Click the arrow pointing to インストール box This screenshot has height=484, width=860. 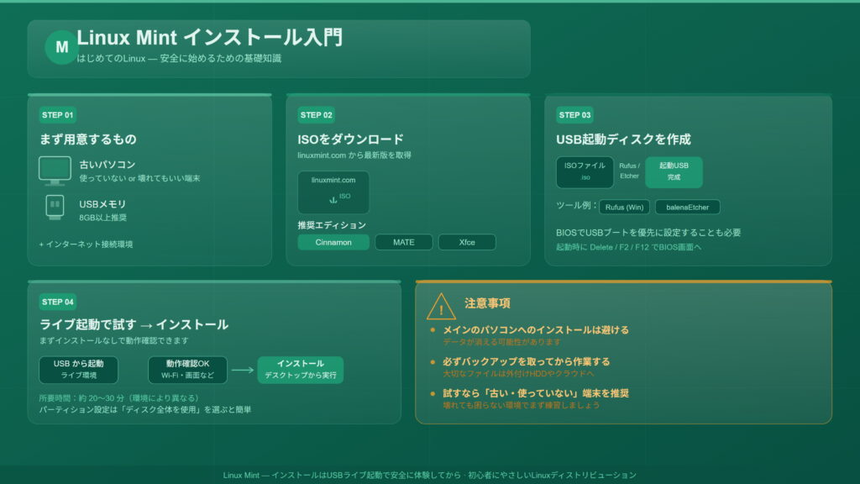point(243,370)
